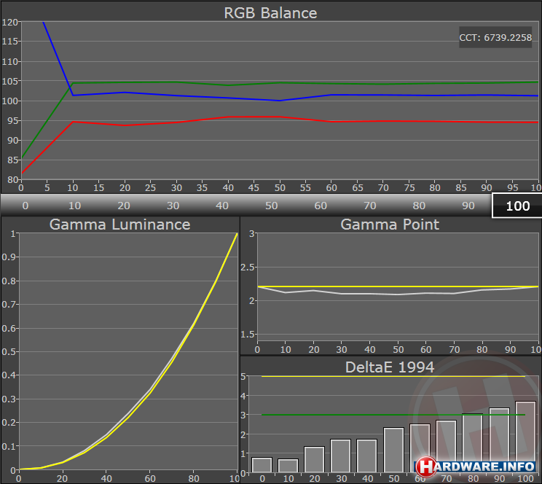Click the DeltaE 1994 chart title
The height and width of the screenshot is (484, 542).
click(x=390, y=367)
